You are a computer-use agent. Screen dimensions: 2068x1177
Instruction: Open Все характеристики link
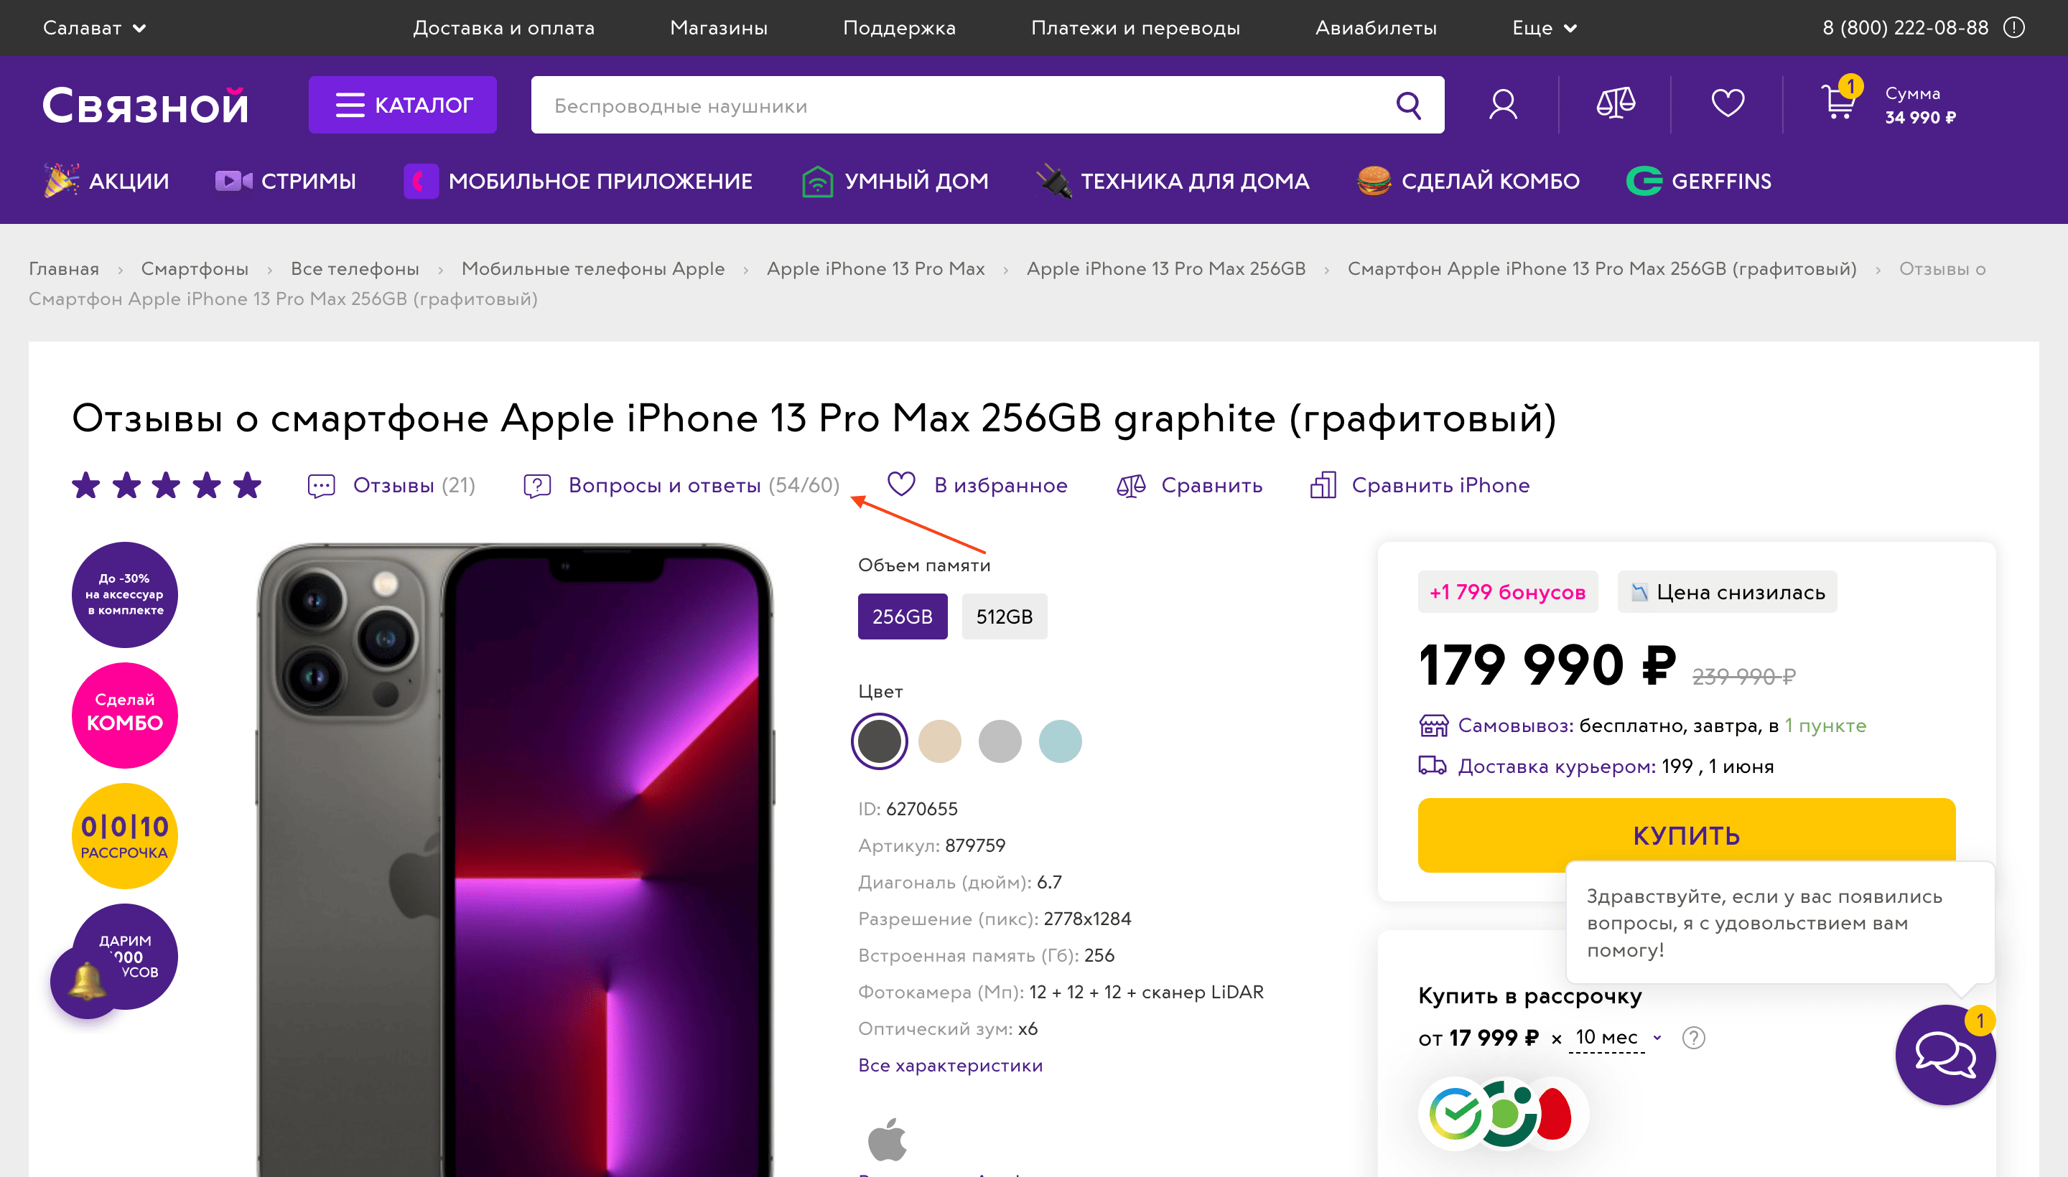coord(950,1066)
